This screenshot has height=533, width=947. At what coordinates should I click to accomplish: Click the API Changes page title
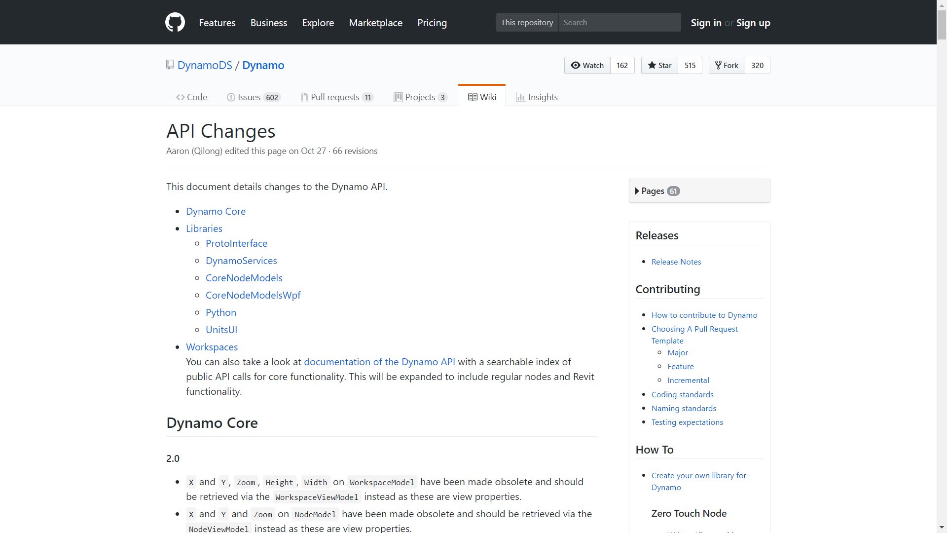[x=220, y=131]
